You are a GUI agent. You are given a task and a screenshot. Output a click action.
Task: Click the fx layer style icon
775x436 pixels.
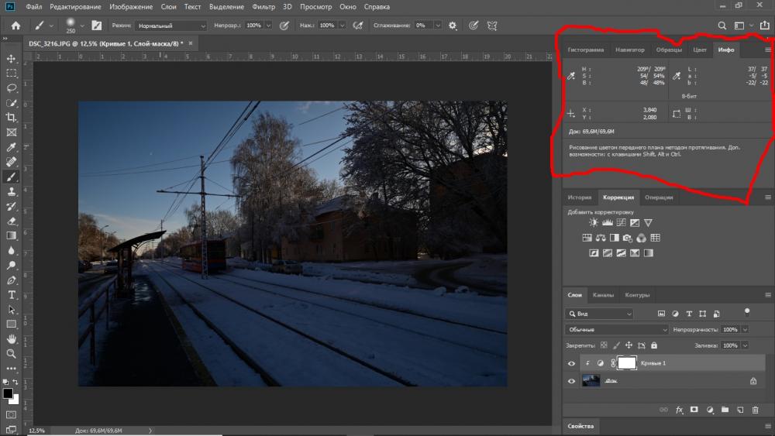pos(680,410)
